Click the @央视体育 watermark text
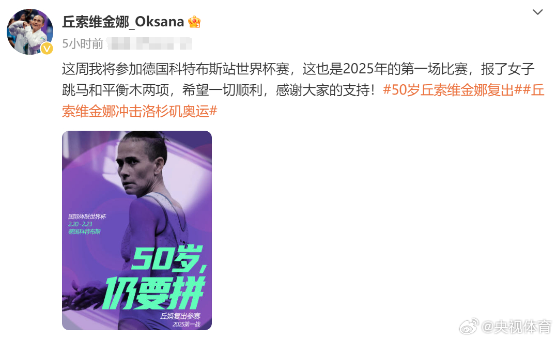Image resolution: width=557 pixels, height=340 pixels. (x=516, y=327)
